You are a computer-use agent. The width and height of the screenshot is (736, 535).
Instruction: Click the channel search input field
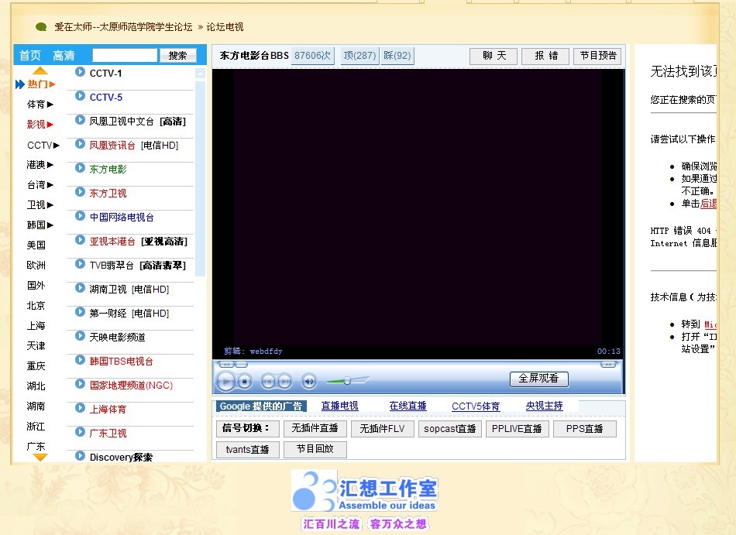pyautogui.click(x=125, y=55)
